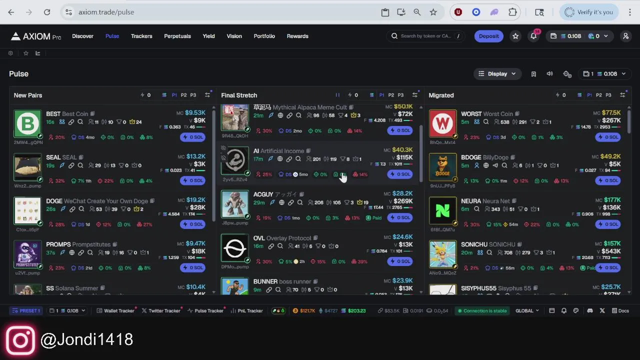
Task: Click the settings gear icon under Axiom logo
Action: 10,53
